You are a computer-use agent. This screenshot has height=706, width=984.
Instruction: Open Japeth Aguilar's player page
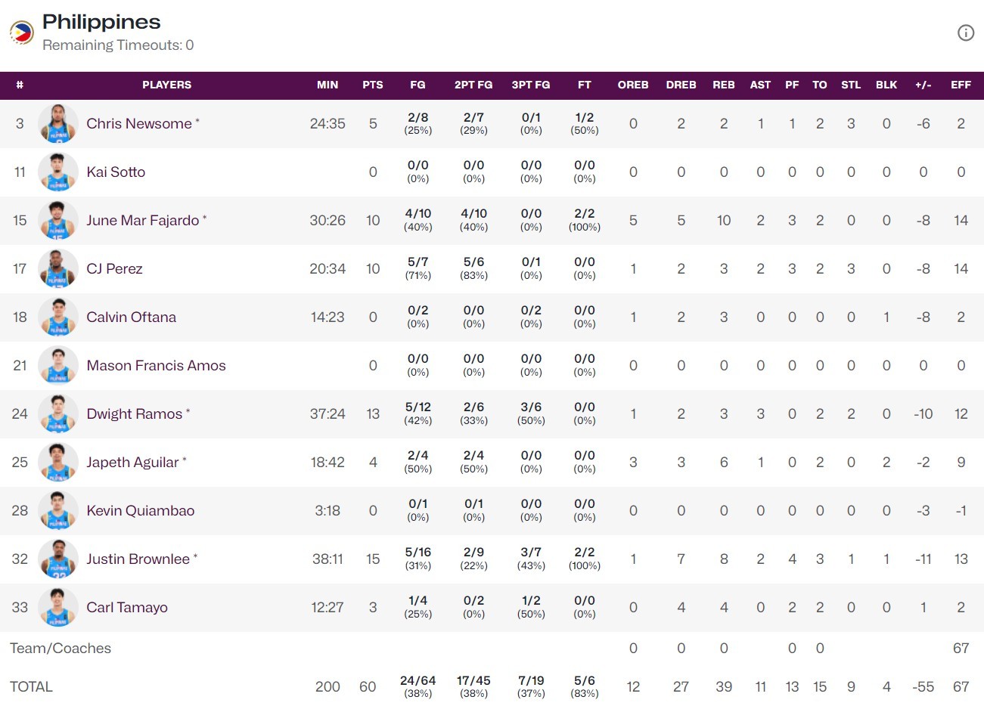click(132, 463)
